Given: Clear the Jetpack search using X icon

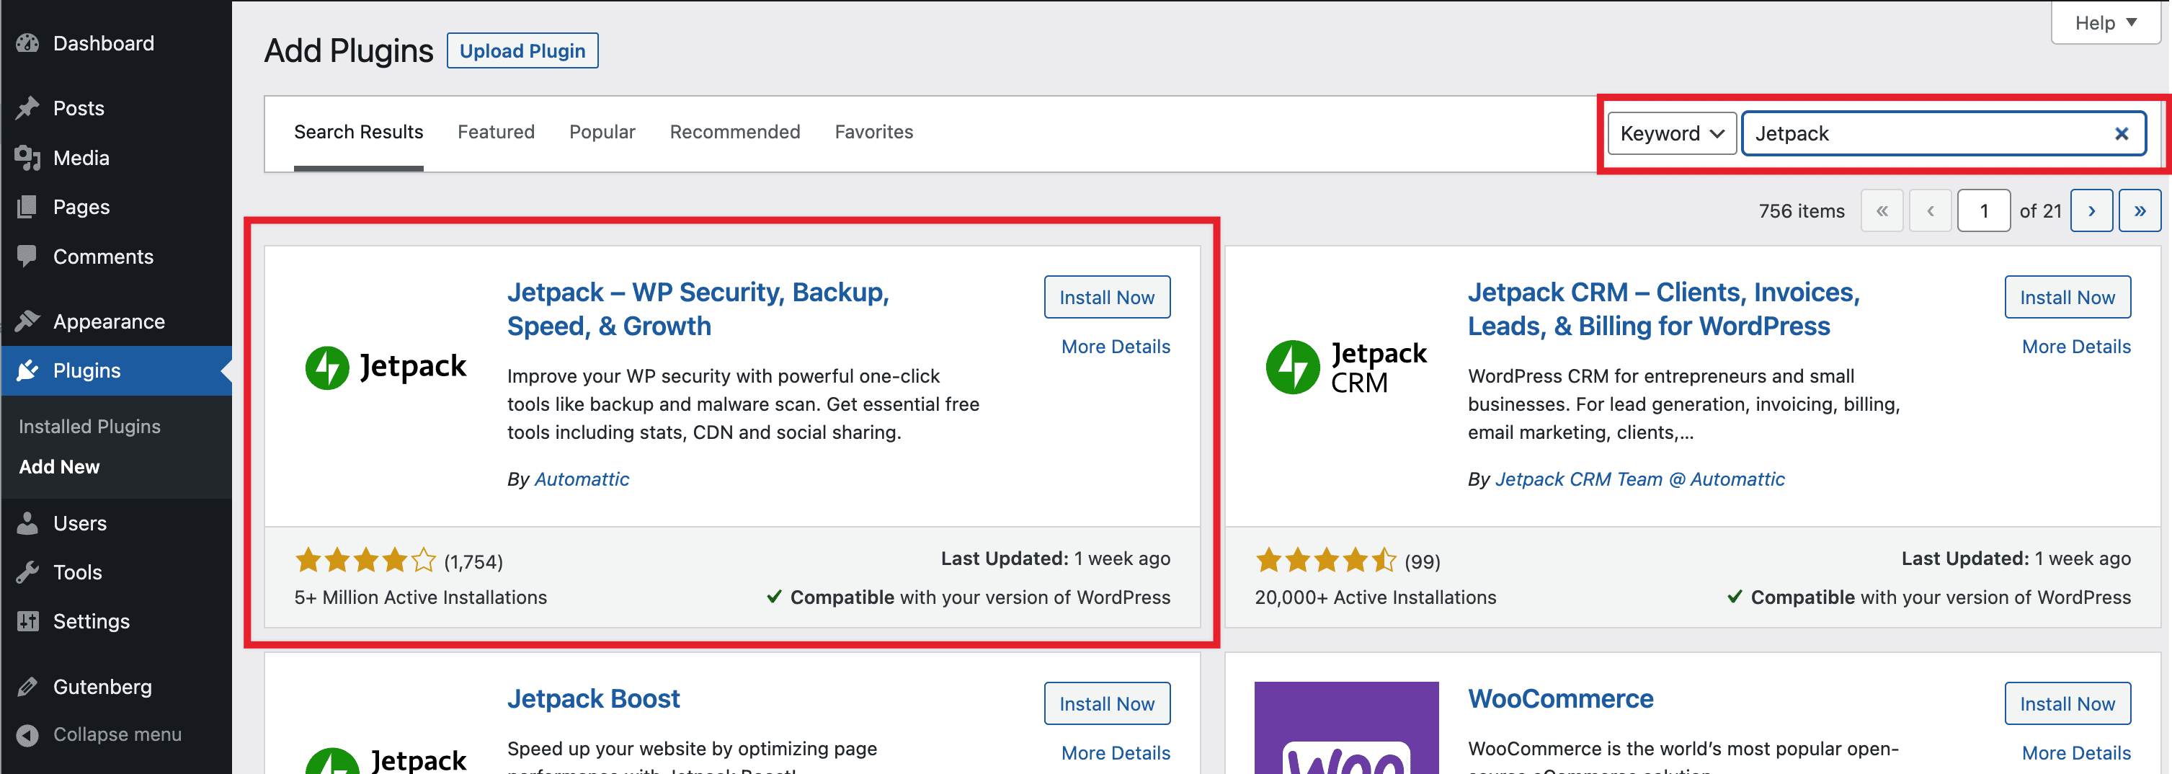Looking at the screenshot, I should [x=2122, y=133].
